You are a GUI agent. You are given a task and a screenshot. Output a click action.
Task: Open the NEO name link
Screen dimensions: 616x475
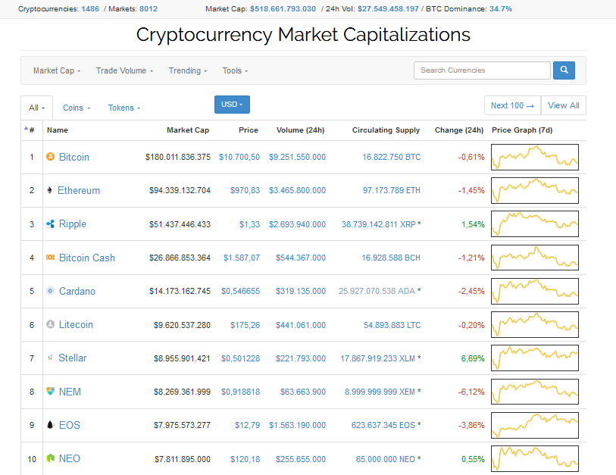click(70, 458)
